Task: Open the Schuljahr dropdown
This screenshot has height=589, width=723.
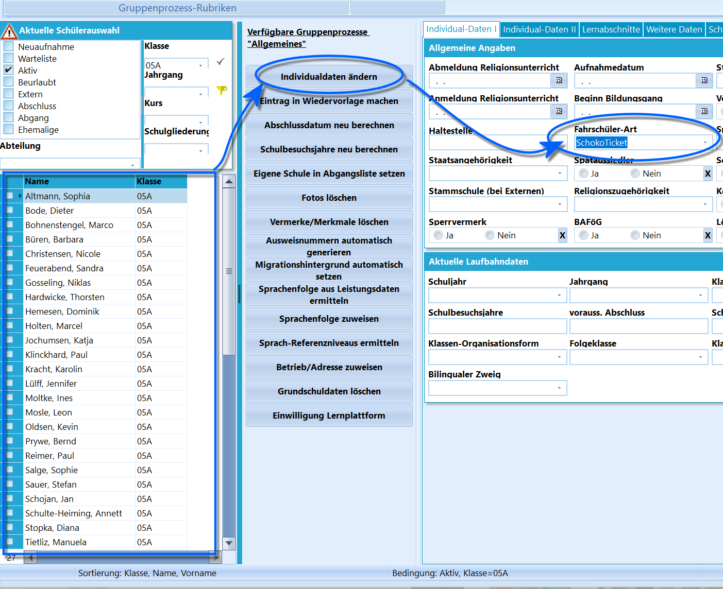Action: pyautogui.click(x=559, y=296)
